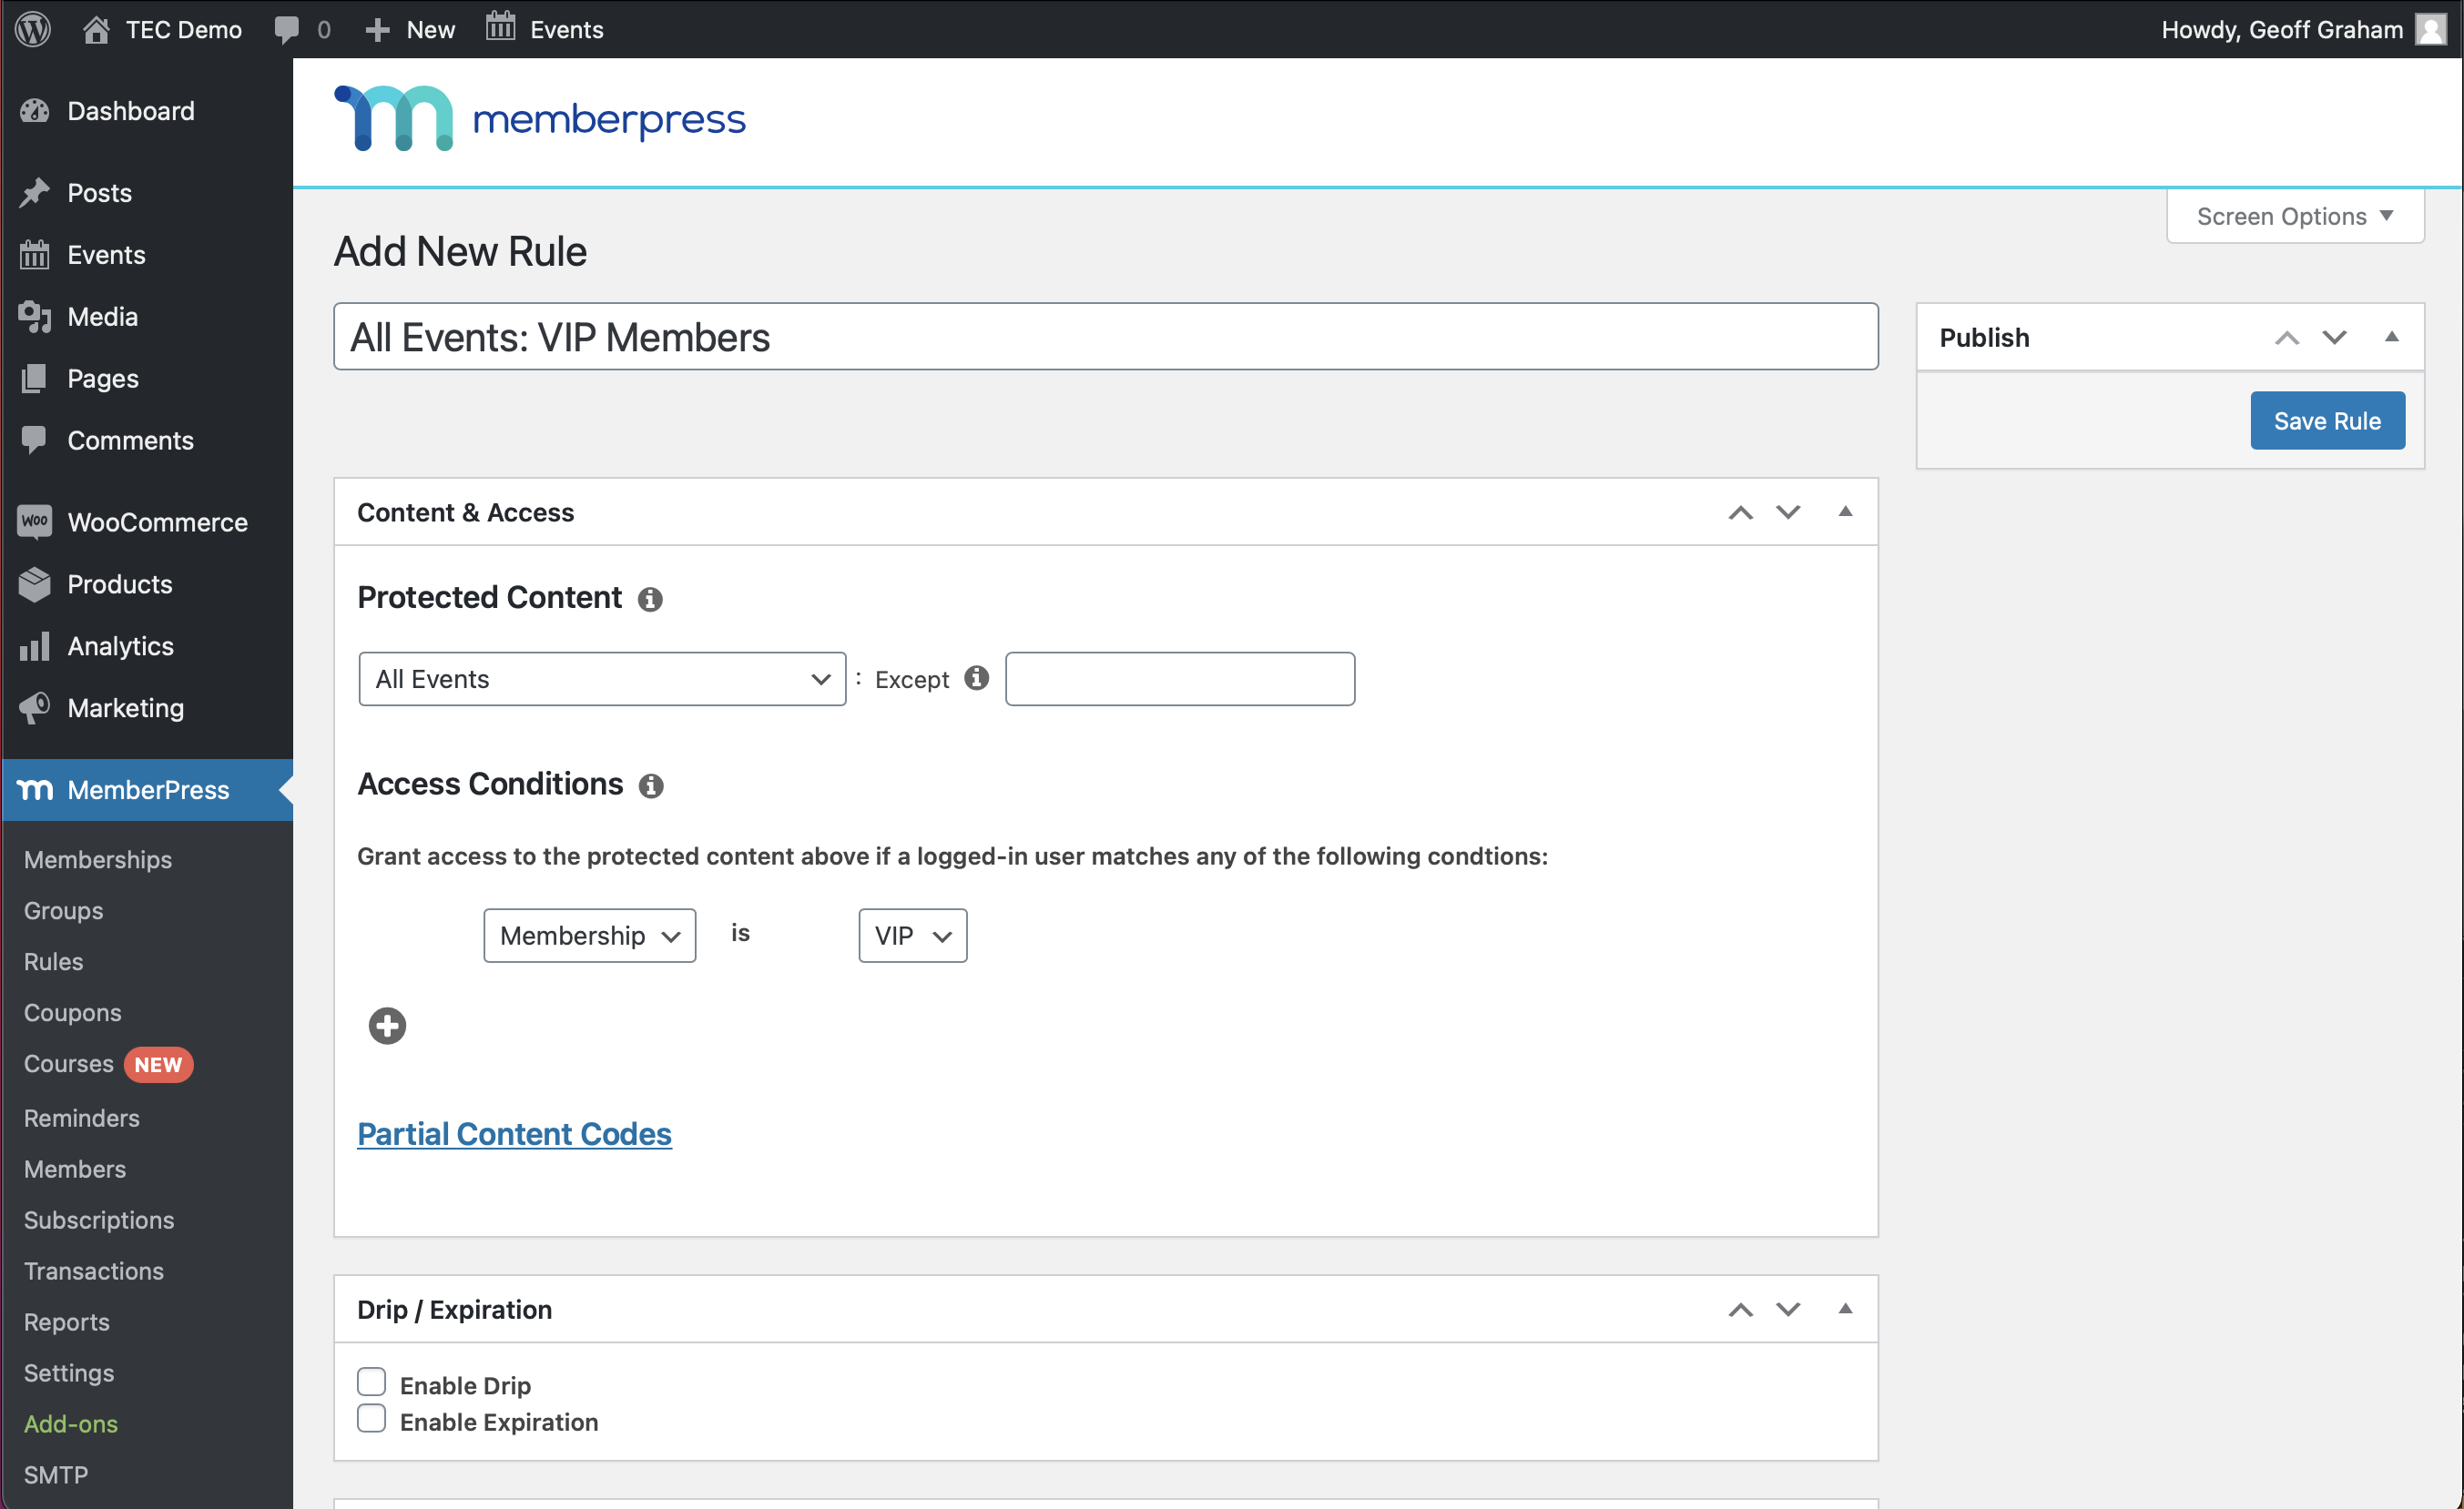Go to TEC Demo site home

[x=161, y=29]
